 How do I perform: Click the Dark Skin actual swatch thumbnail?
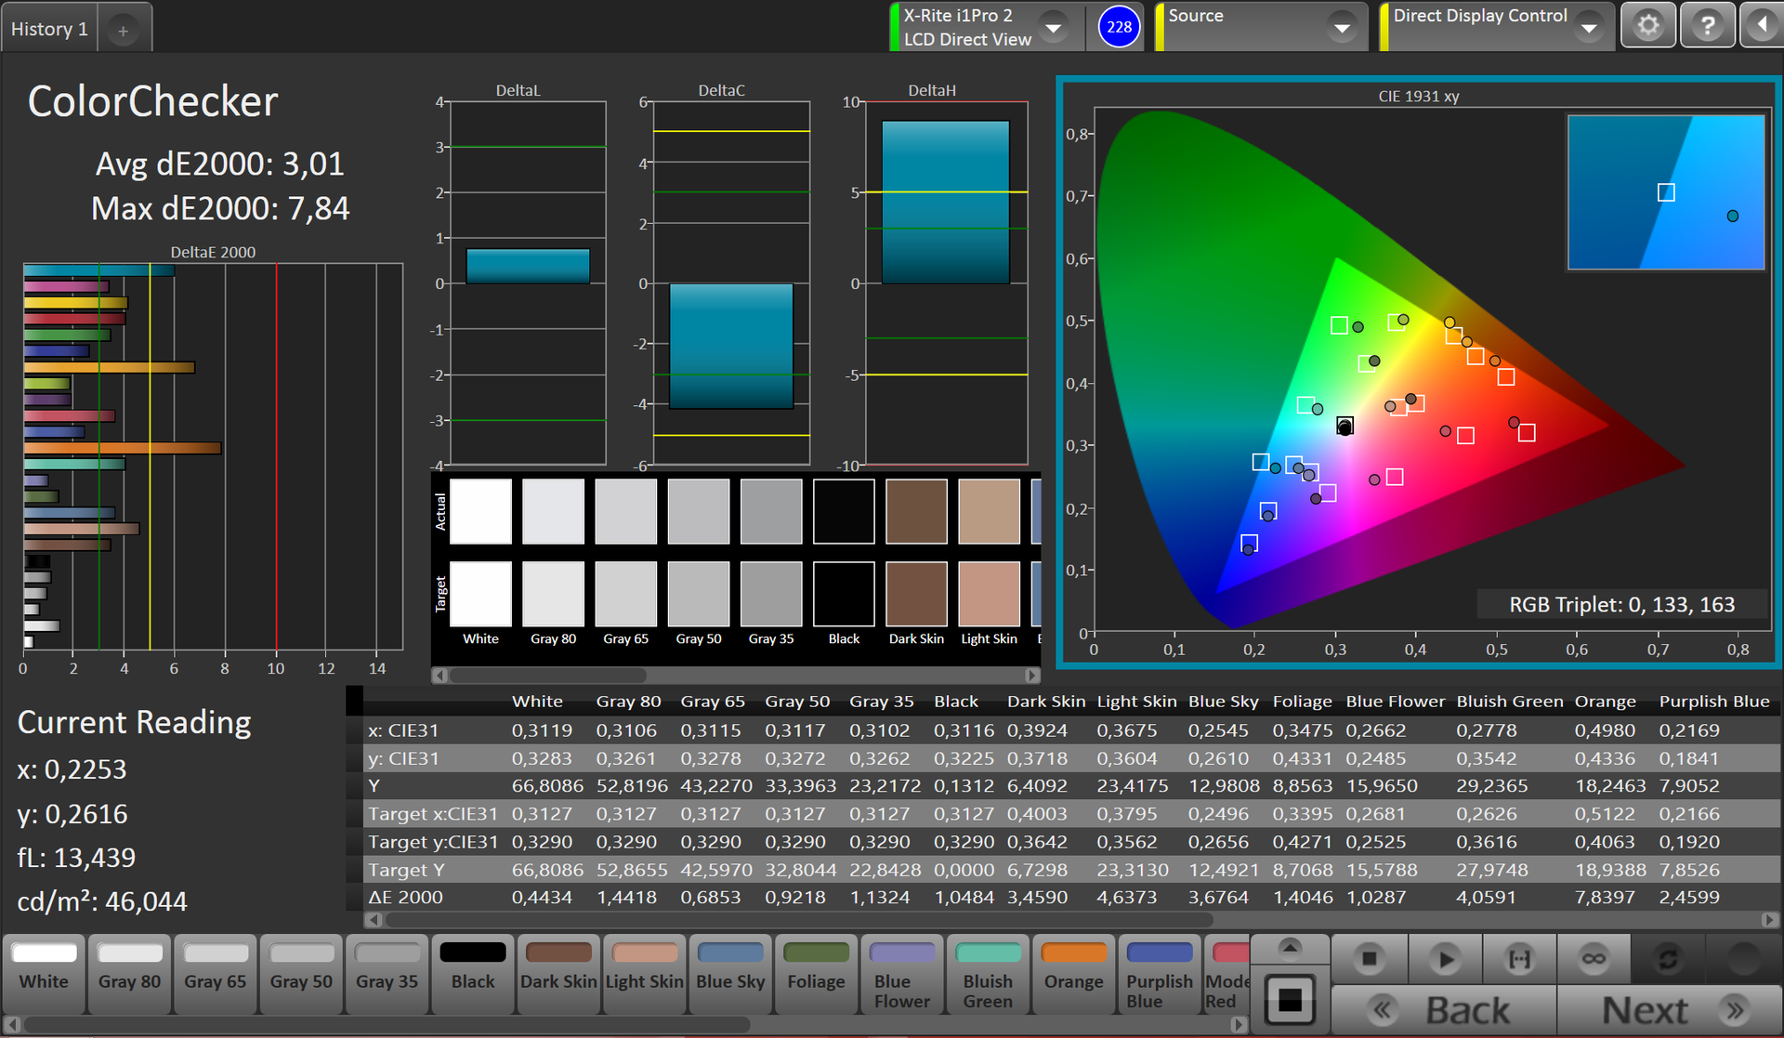[x=916, y=511]
